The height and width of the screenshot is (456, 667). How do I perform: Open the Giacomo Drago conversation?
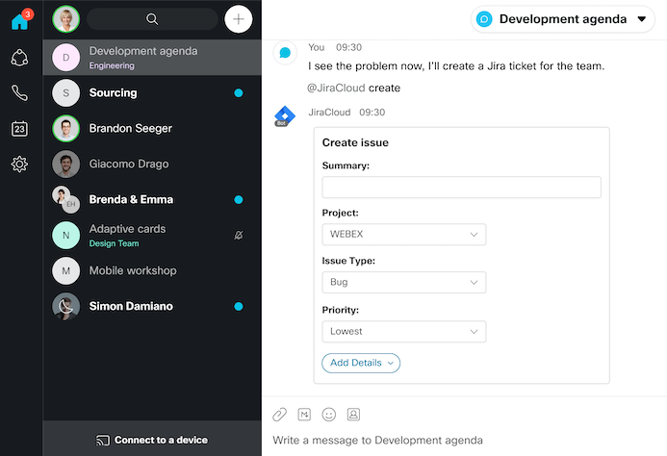(x=152, y=164)
